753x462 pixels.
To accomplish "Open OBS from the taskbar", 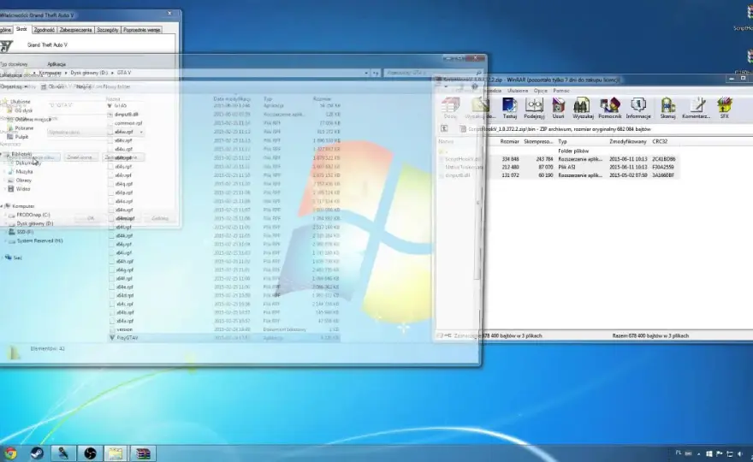I will (x=90, y=453).
